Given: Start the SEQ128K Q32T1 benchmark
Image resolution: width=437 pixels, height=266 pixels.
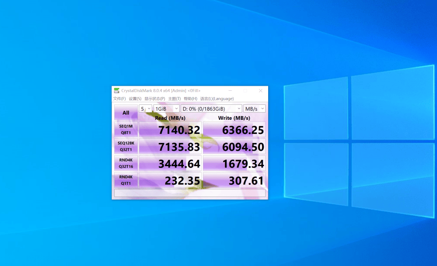Looking at the screenshot, I should click(126, 146).
